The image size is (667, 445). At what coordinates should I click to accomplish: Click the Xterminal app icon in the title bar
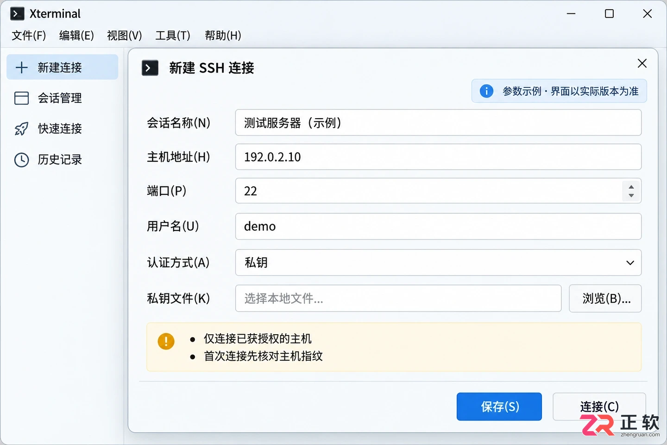pyautogui.click(x=17, y=14)
